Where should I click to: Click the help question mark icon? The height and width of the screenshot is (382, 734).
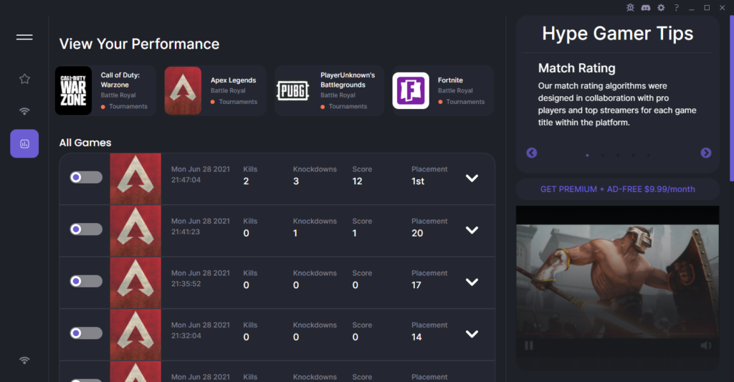click(676, 7)
